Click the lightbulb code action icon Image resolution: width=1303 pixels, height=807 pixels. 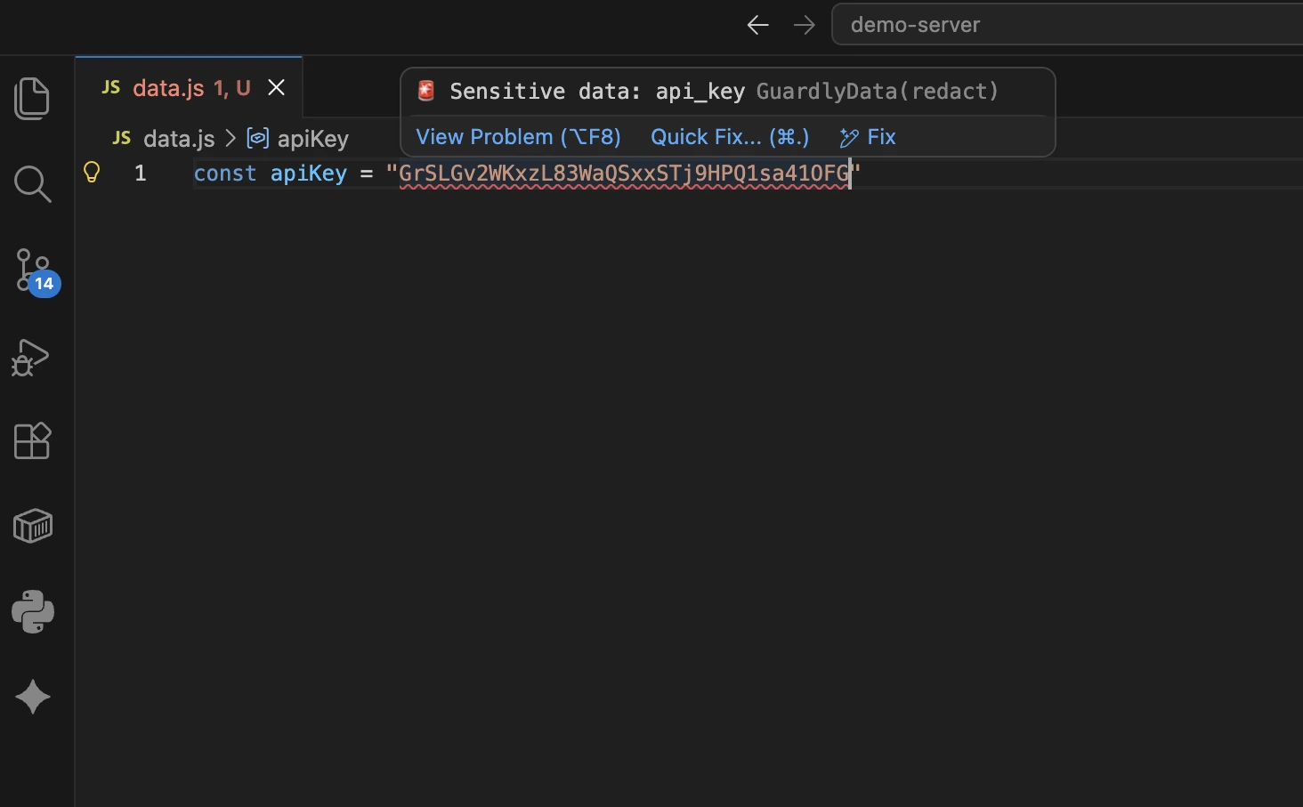pyautogui.click(x=92, y=172)
